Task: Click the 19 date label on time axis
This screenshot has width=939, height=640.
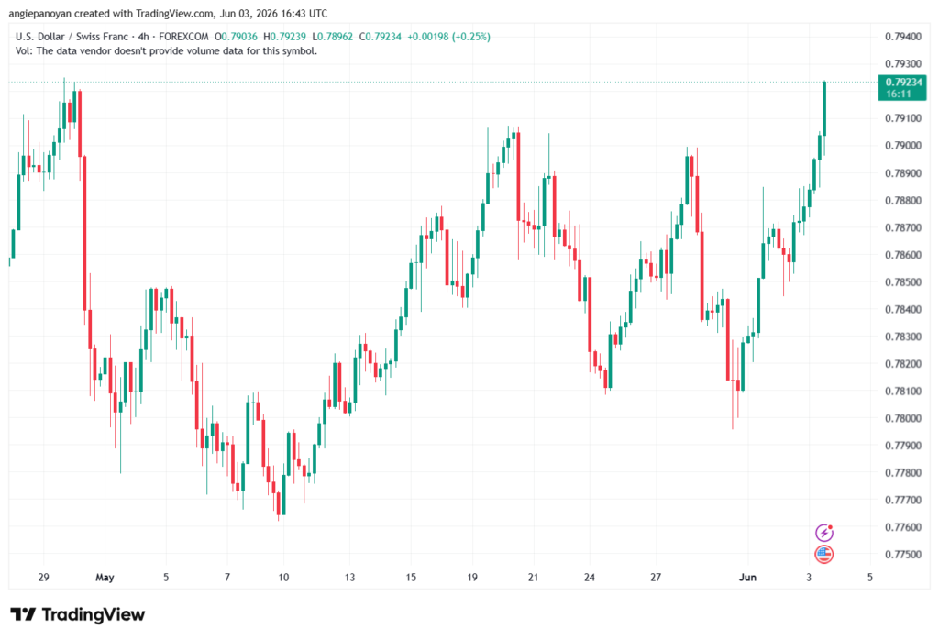Action: [472, 577]
